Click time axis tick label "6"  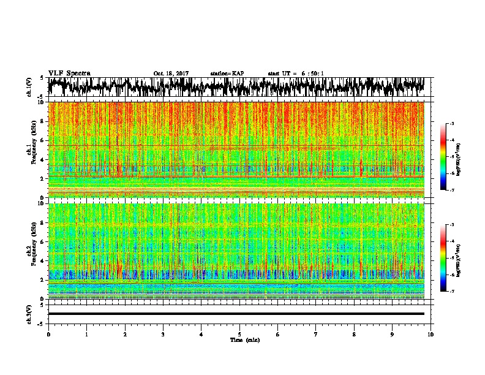click(278, 335)
